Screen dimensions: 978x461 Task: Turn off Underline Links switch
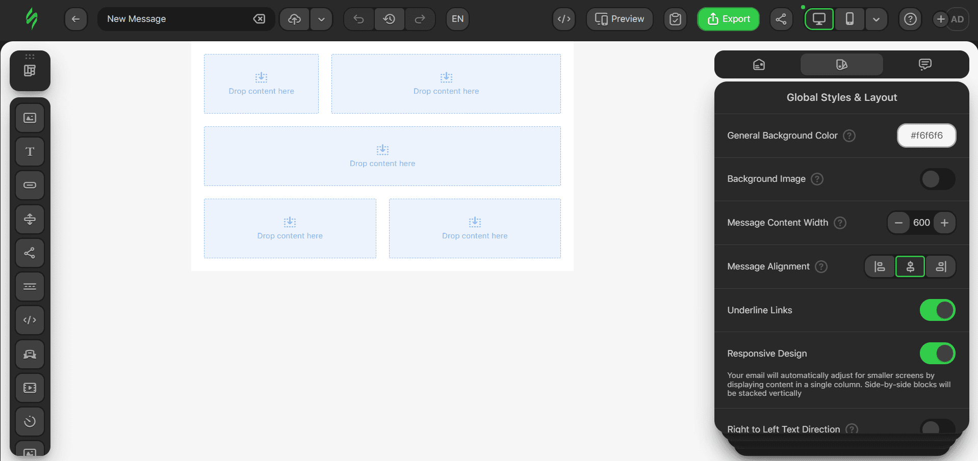point(937,310)
